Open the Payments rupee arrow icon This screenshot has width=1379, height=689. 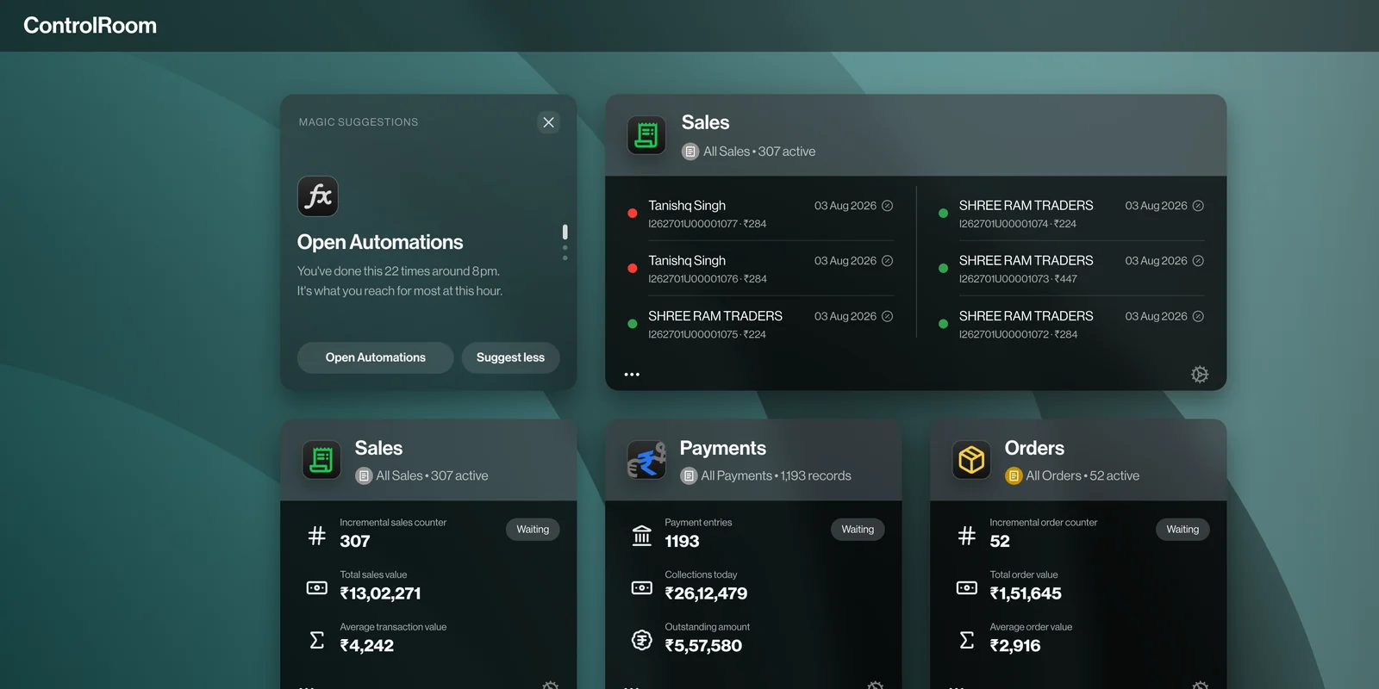(x=646, y=460)
